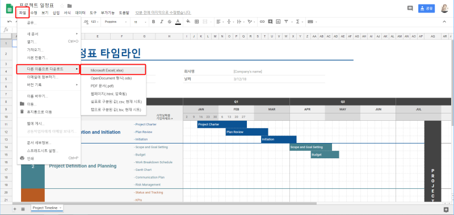
Task: Toggle bold formatting
Action: tap(153, 22)
